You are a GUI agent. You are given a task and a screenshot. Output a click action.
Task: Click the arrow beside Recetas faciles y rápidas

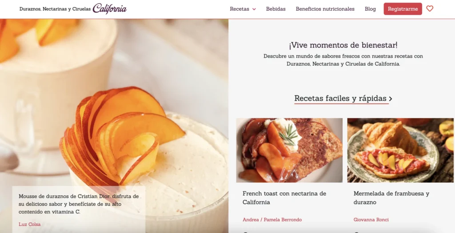pos(391,99)
